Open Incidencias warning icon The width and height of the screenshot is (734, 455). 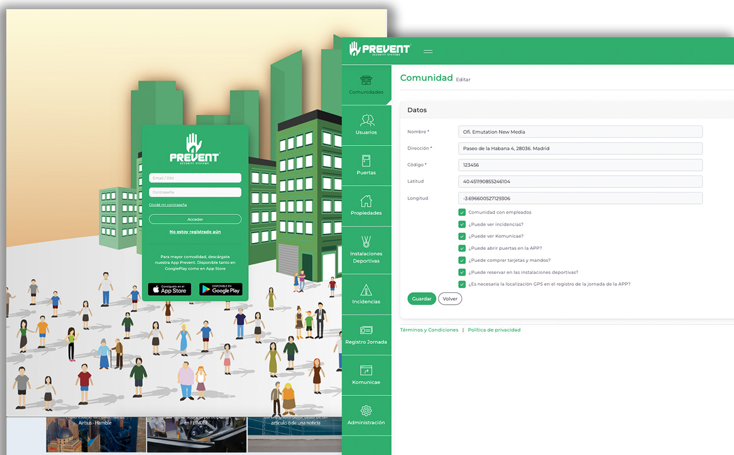pyautogui.click(x=366, y=290)
